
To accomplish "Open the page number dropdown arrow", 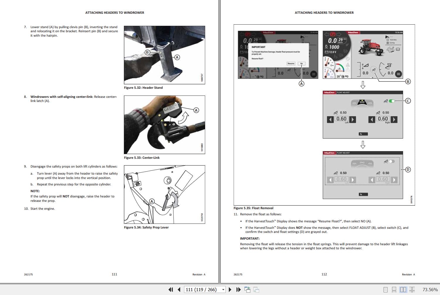I will pos(223,289).
